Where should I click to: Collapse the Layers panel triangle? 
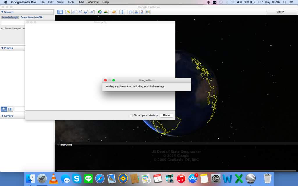point(2,116)
